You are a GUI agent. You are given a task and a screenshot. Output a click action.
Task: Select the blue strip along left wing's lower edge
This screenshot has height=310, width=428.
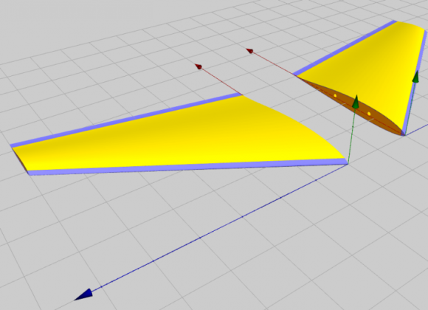(x=188, y=167)
